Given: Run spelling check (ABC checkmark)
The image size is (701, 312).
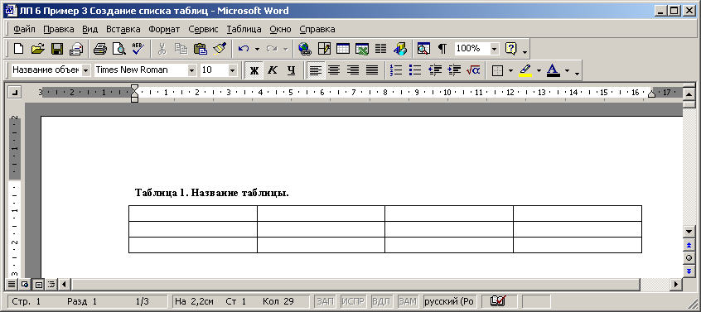Looking at the screenshot, I should [138, 48].
